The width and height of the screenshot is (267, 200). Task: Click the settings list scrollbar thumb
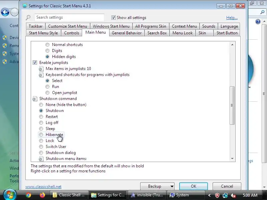232,105
